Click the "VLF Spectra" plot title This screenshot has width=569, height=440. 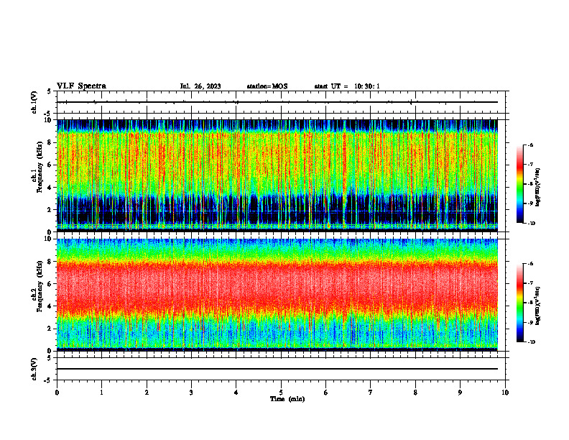tap(81, 86)
